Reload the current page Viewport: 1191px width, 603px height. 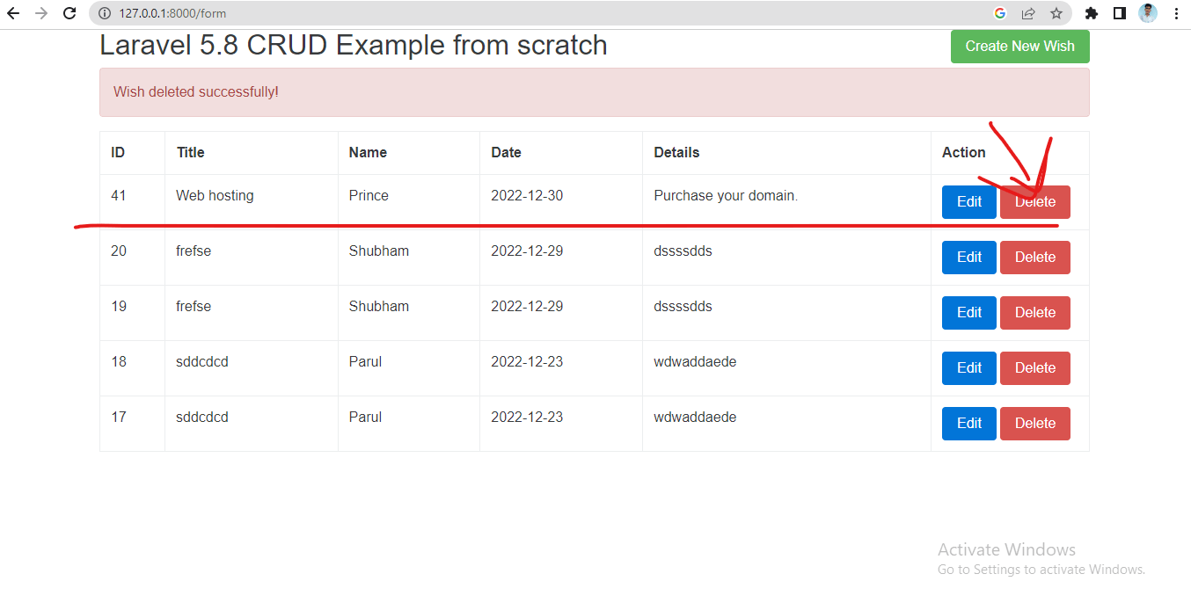(69, 13)
